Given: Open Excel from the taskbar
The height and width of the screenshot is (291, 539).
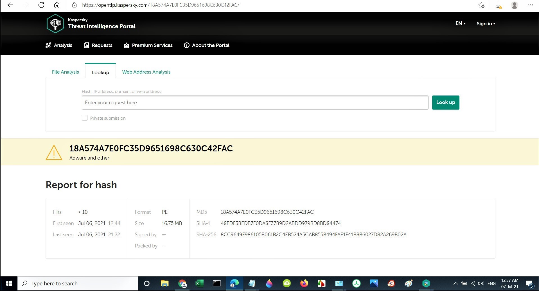Looking at the screenshot, I should coord(199,284).
